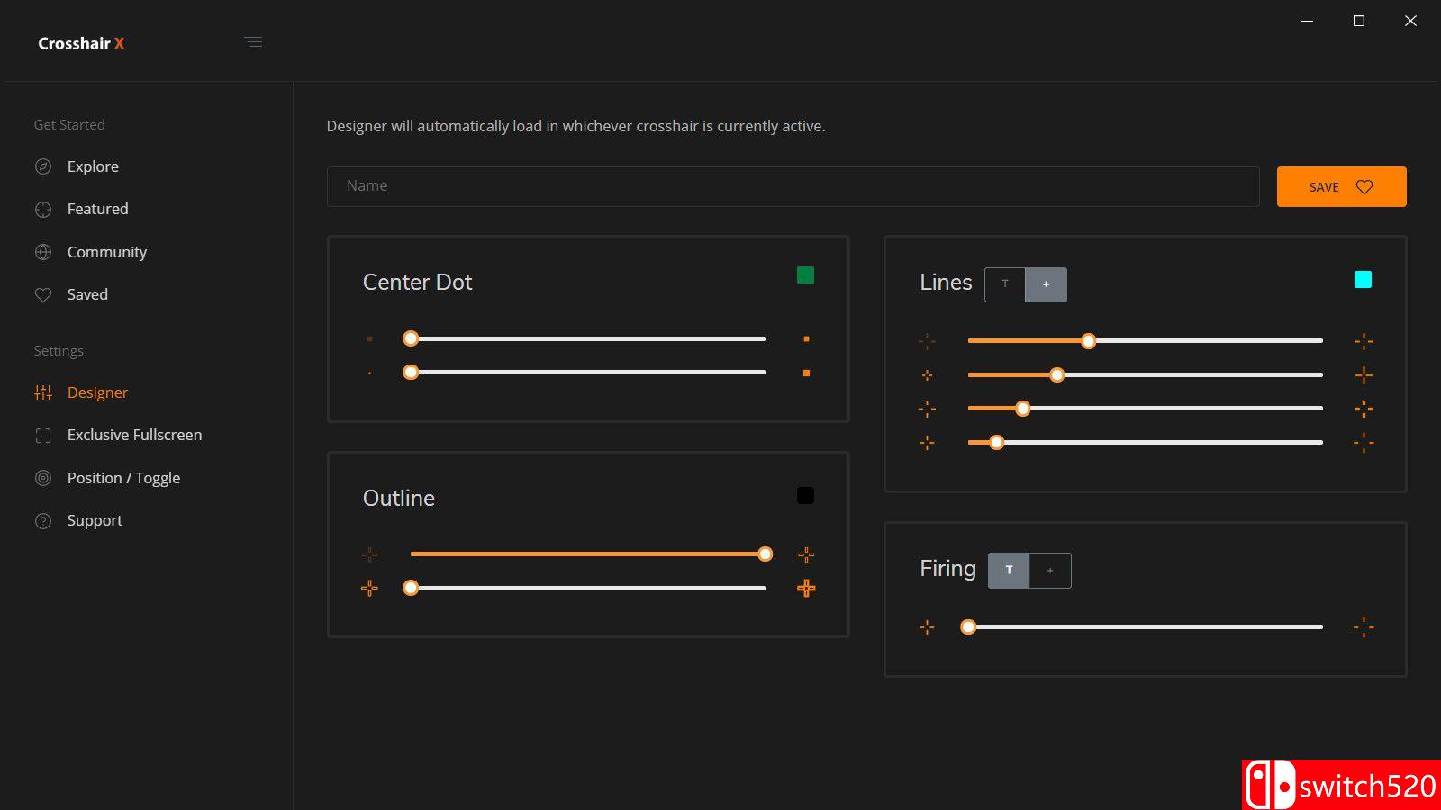Click the Position / Toggle target icon
Screen dimensions: 1441x810
(x=43, y=479)
